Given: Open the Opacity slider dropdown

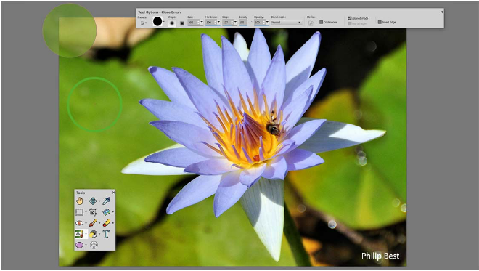Looking at the screenshot, I should pyautogui.click(x=267, y=22).
